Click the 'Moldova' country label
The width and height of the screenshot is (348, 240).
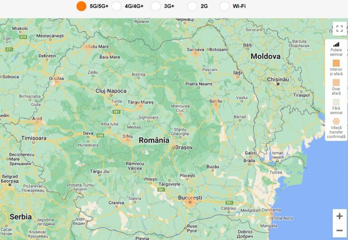click(266, 56)
